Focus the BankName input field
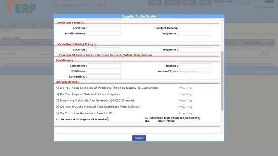 click(104, 66)
